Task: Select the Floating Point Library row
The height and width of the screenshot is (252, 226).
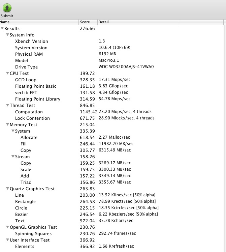Action: pos(112,99)
